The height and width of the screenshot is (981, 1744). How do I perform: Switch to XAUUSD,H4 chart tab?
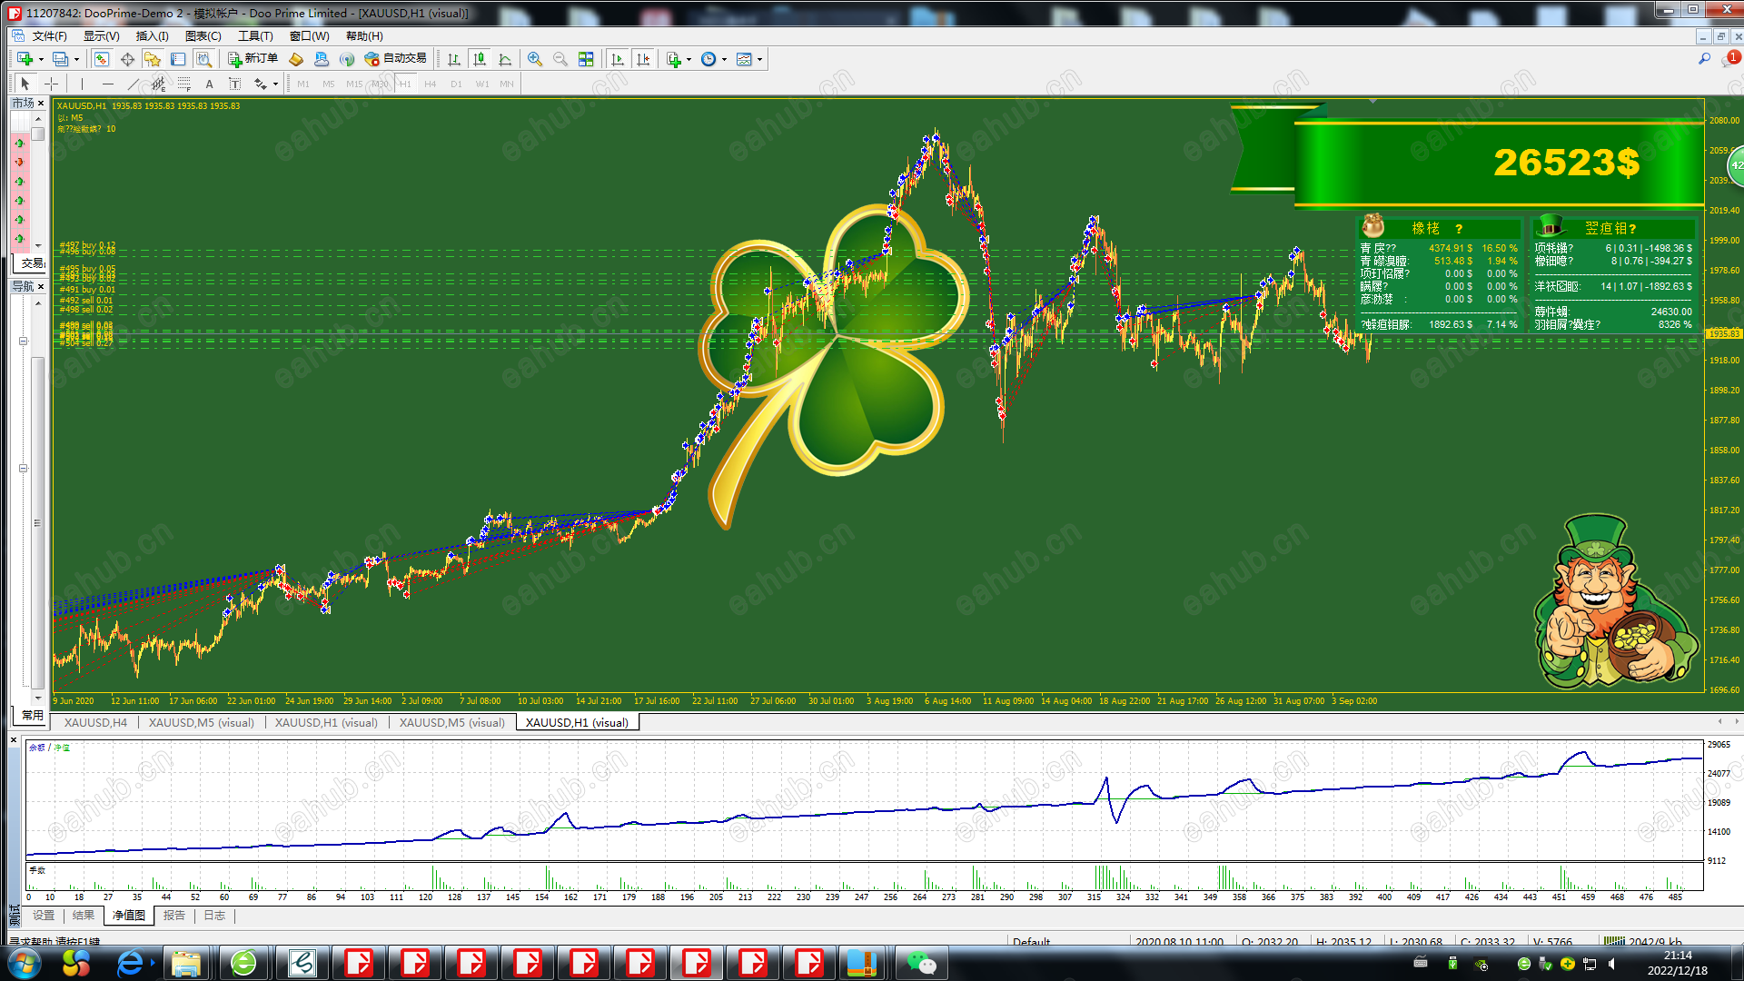pos(95,722)
